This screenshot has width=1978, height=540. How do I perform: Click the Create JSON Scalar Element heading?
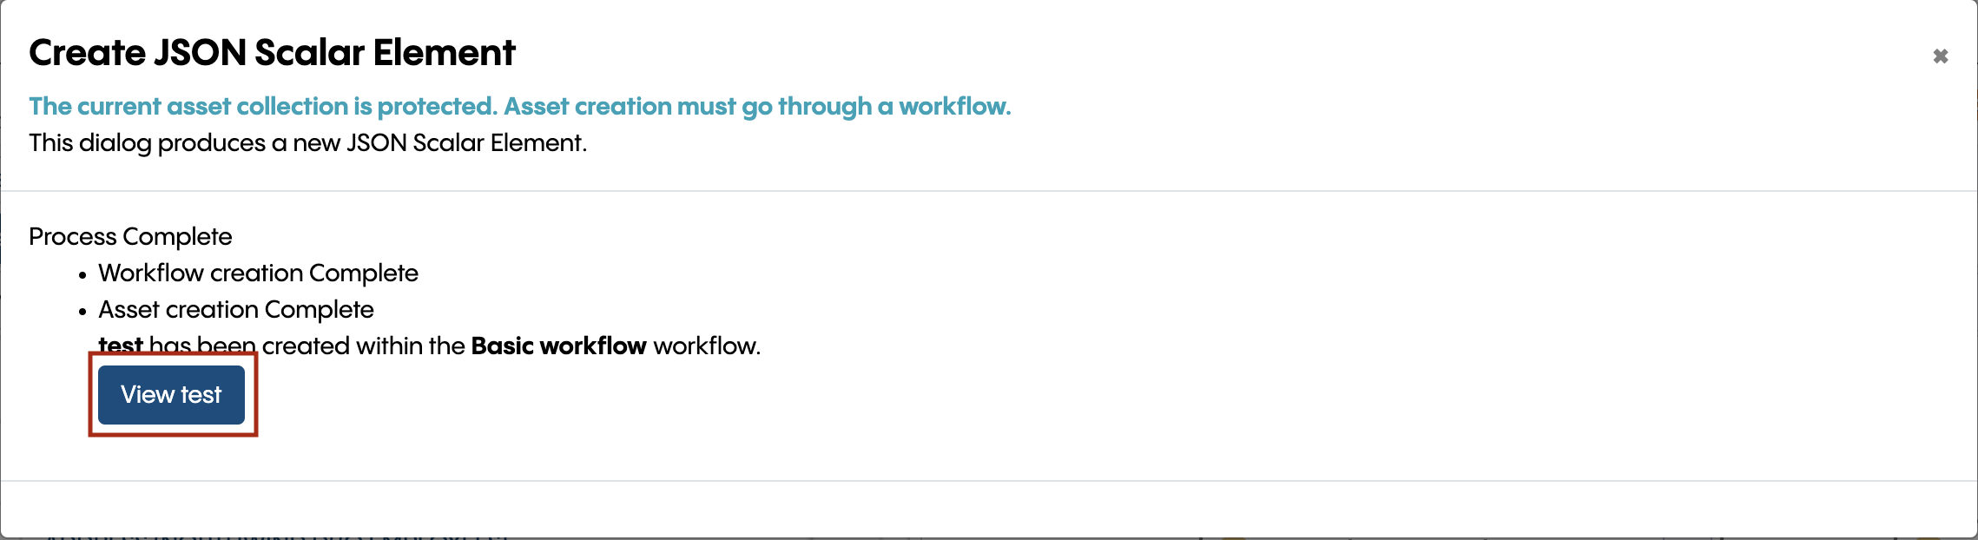tap(272, 53)
